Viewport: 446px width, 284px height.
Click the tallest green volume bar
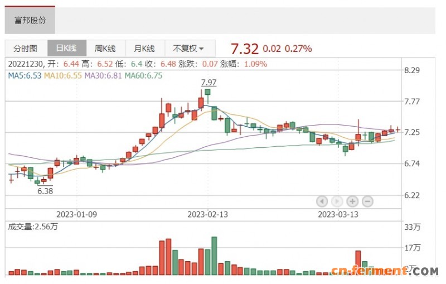click(214, 256)
